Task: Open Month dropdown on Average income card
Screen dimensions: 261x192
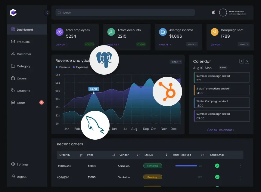Action: click(192, 44)
